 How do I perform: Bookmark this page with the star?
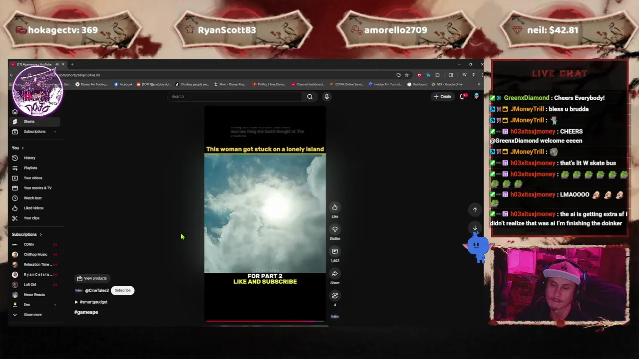tap(407, 75)
